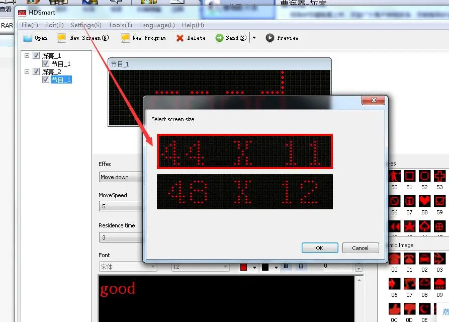
Task: Open the Move down effect dropdown
Action: click(x=121, y=177)
